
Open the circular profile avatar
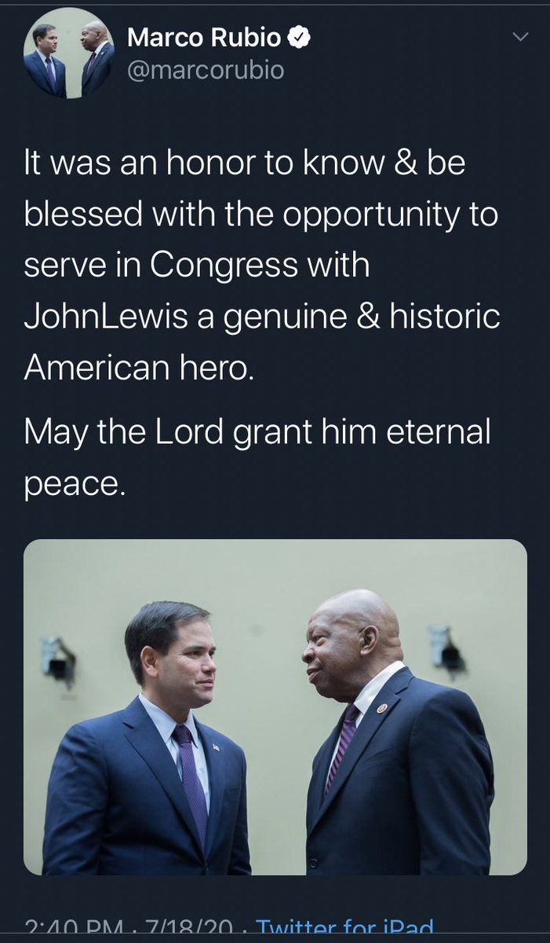(x=68, y=60)
